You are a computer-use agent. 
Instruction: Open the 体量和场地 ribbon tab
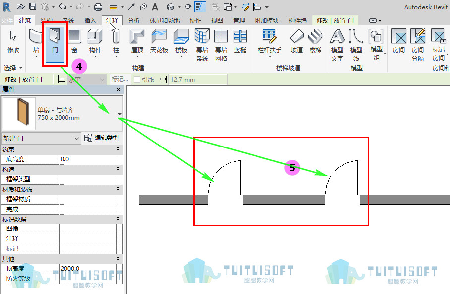pos(165,20)
